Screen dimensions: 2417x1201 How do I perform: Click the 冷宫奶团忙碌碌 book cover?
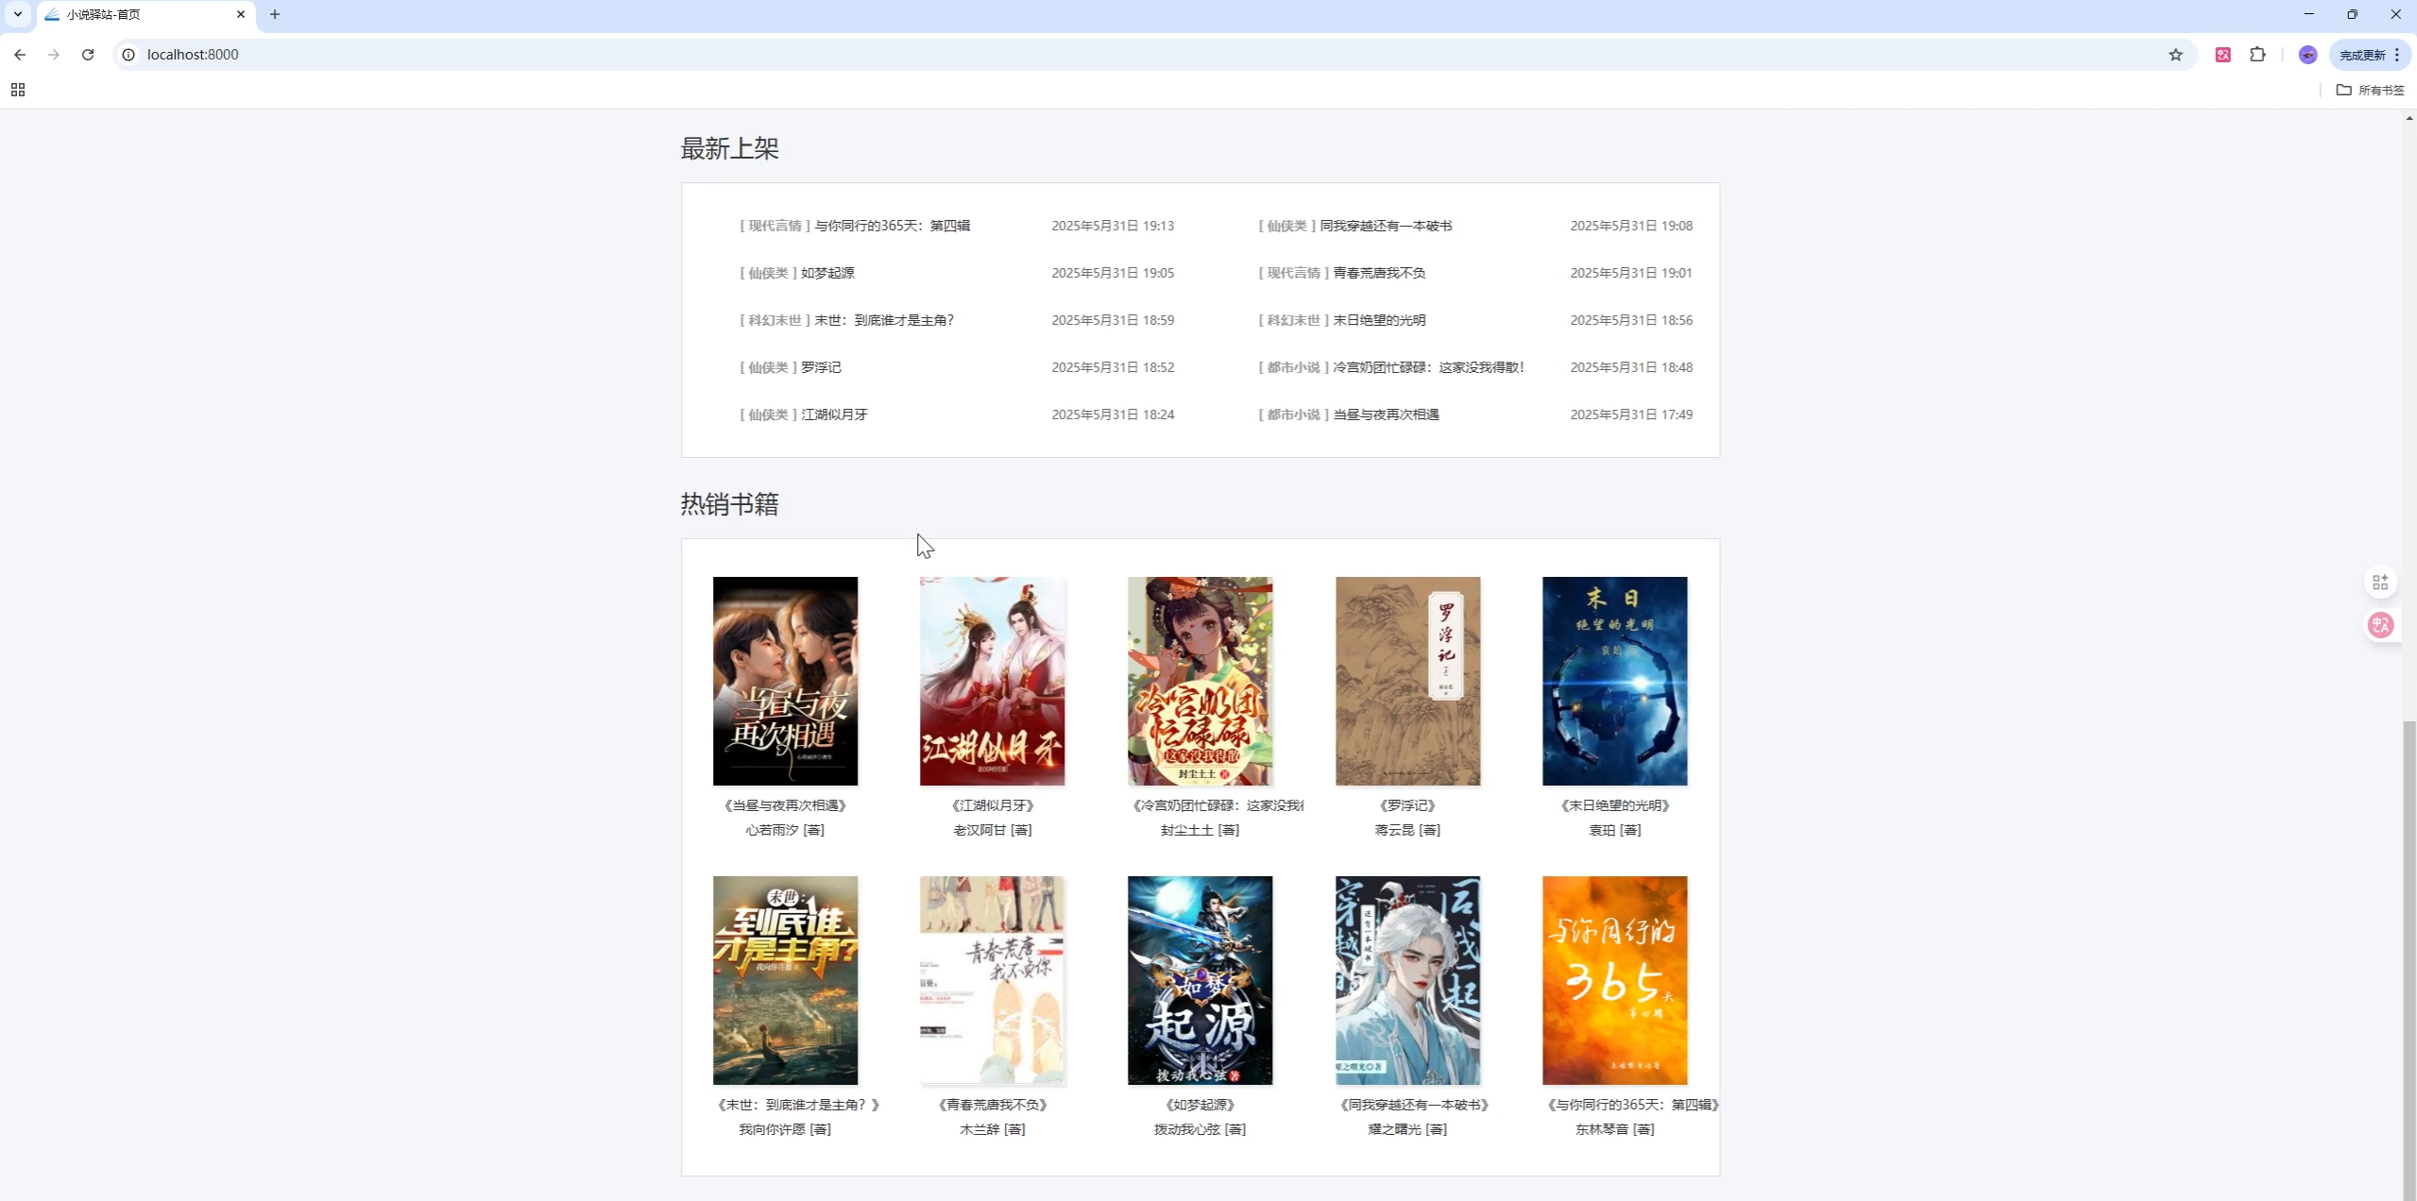point(1200,681)
